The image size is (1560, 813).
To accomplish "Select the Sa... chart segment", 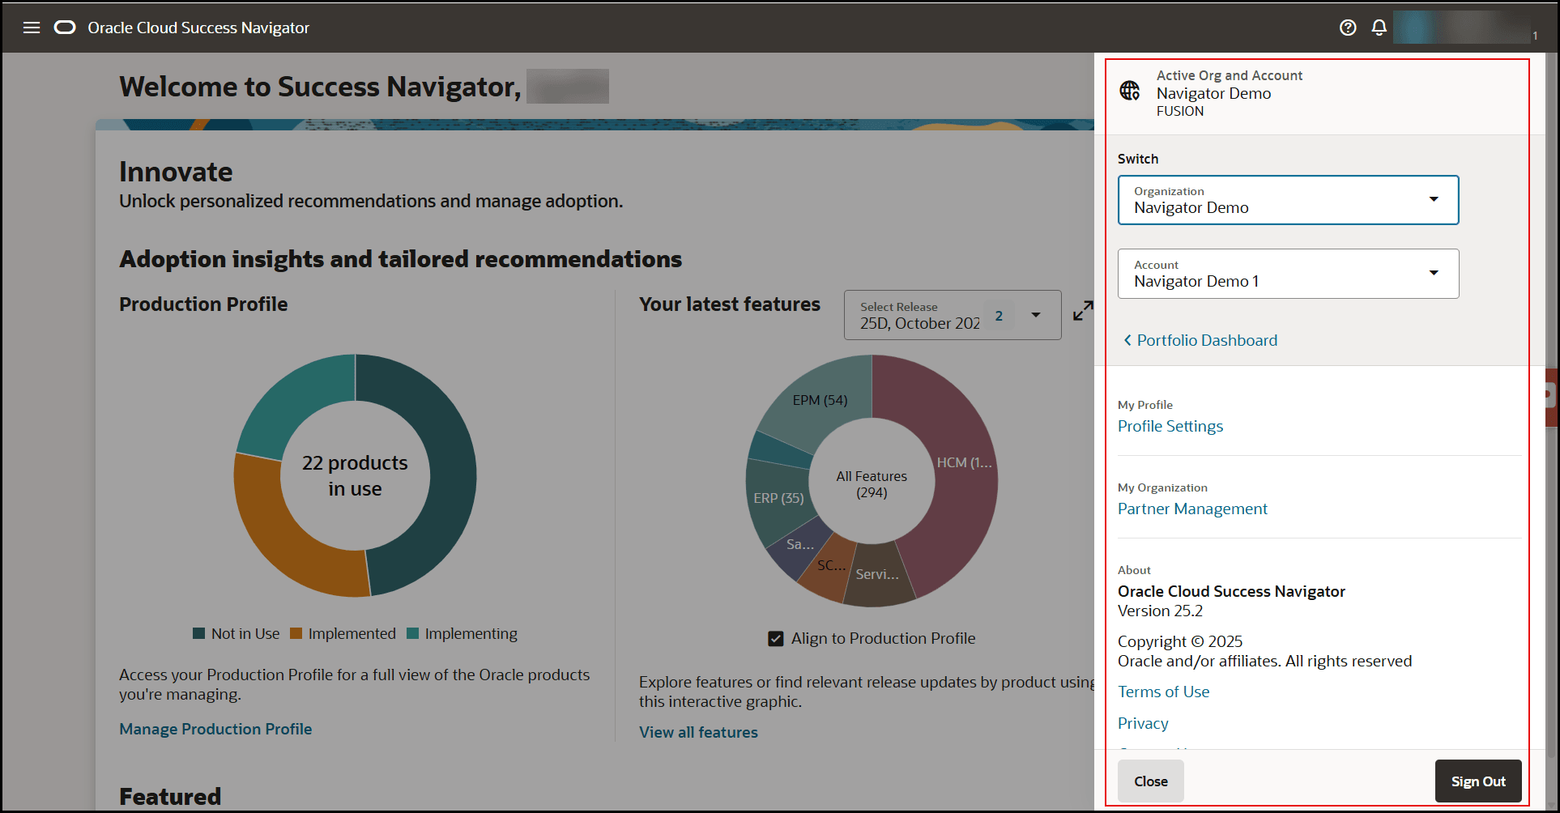I will click(x=799, y=545).
